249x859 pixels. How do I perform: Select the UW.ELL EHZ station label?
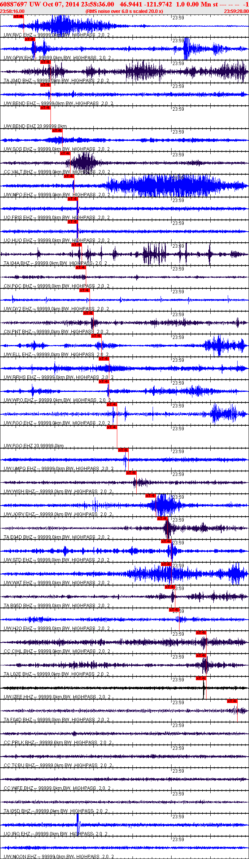[57, 354]
